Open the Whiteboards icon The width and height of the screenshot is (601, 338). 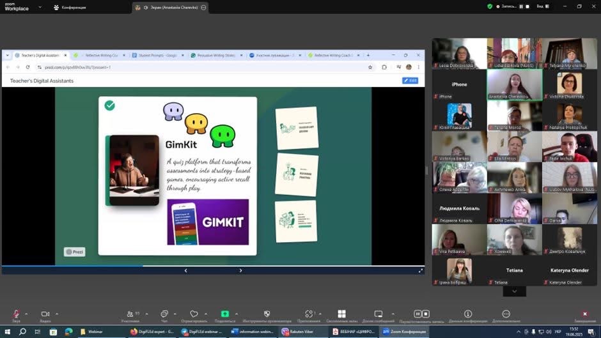[379, 314]
